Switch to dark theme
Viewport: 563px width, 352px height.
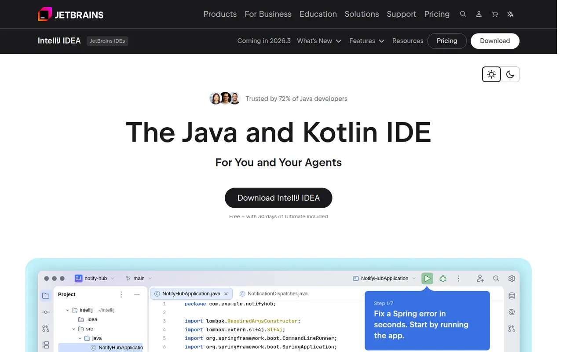click(510, 74)
